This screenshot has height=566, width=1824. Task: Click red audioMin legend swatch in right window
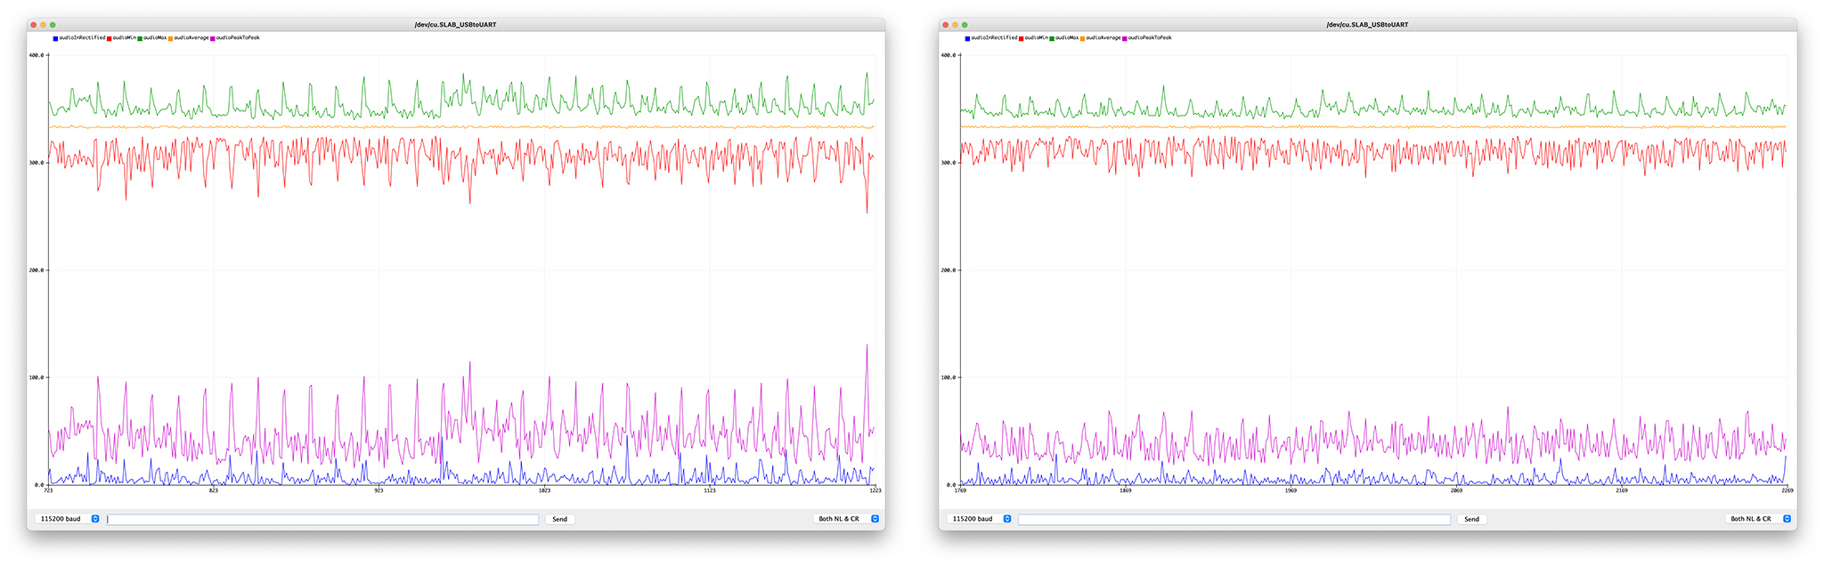pyautogui.click(x=1021, y=38)
